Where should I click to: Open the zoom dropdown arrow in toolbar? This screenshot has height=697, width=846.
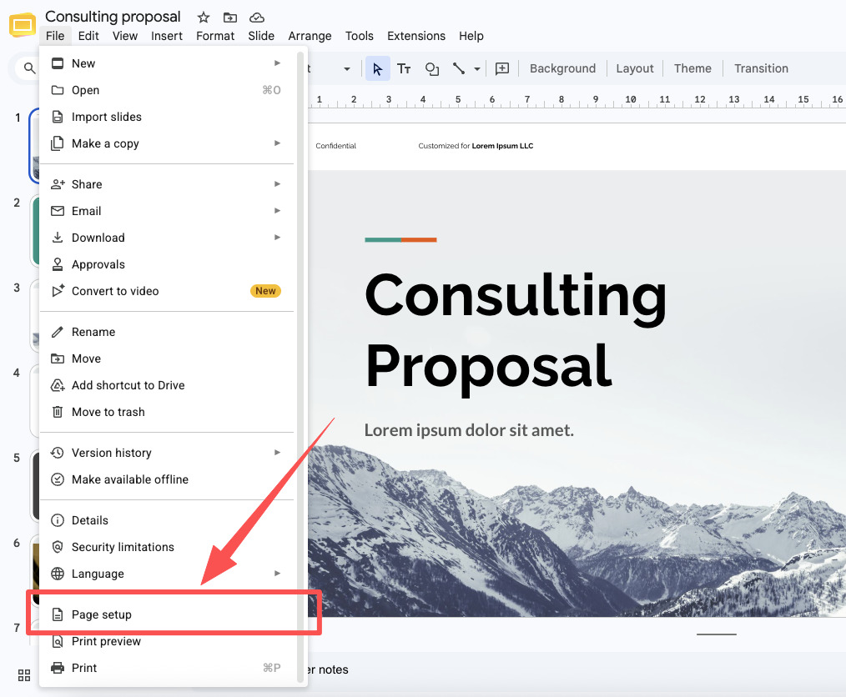pos(347,69)
